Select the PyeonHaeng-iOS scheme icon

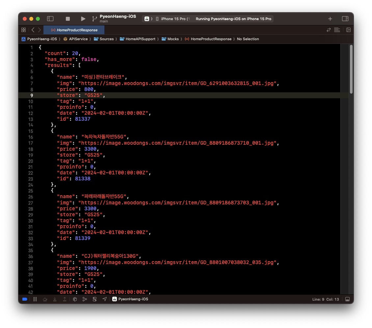pyautogui.click(x=147, y=19)
